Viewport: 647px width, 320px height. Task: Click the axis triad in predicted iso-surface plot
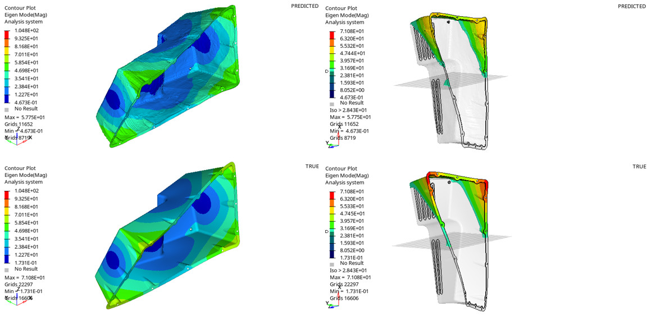[332, 143]
